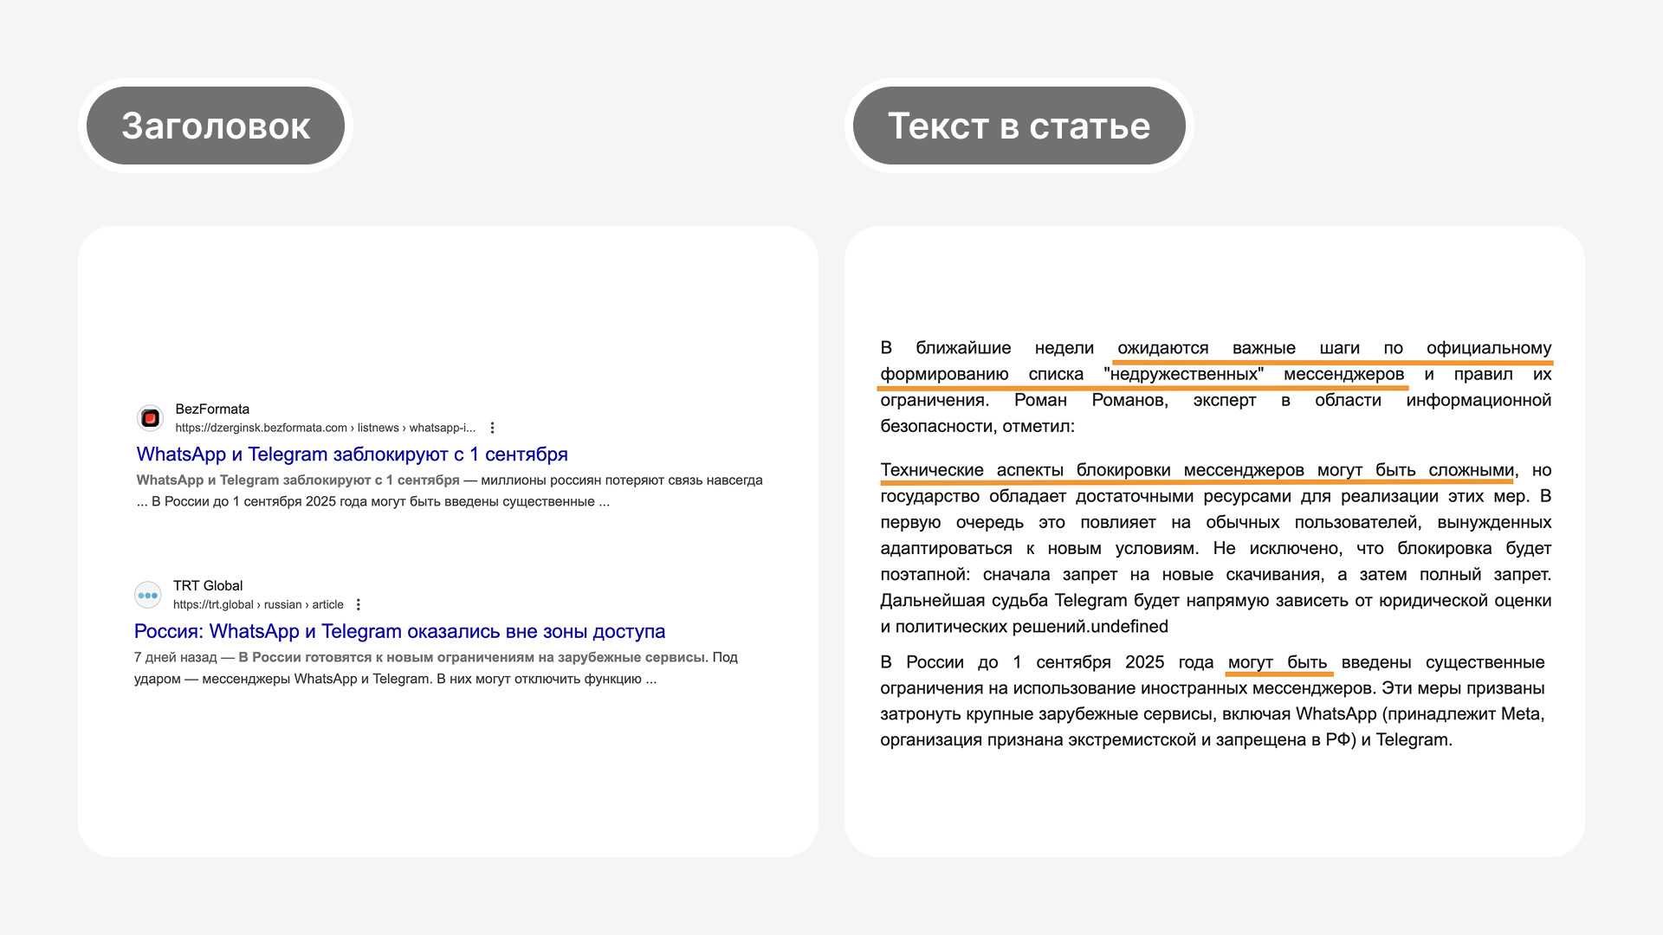Click the TRT Global site favicon
The image size is (1663, 935).
[148, 595]
